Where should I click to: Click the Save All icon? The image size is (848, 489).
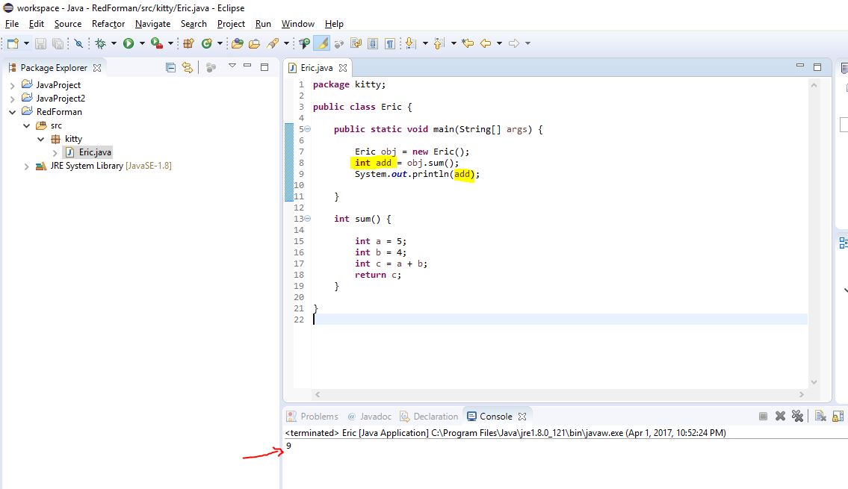[x=58, y=43]
